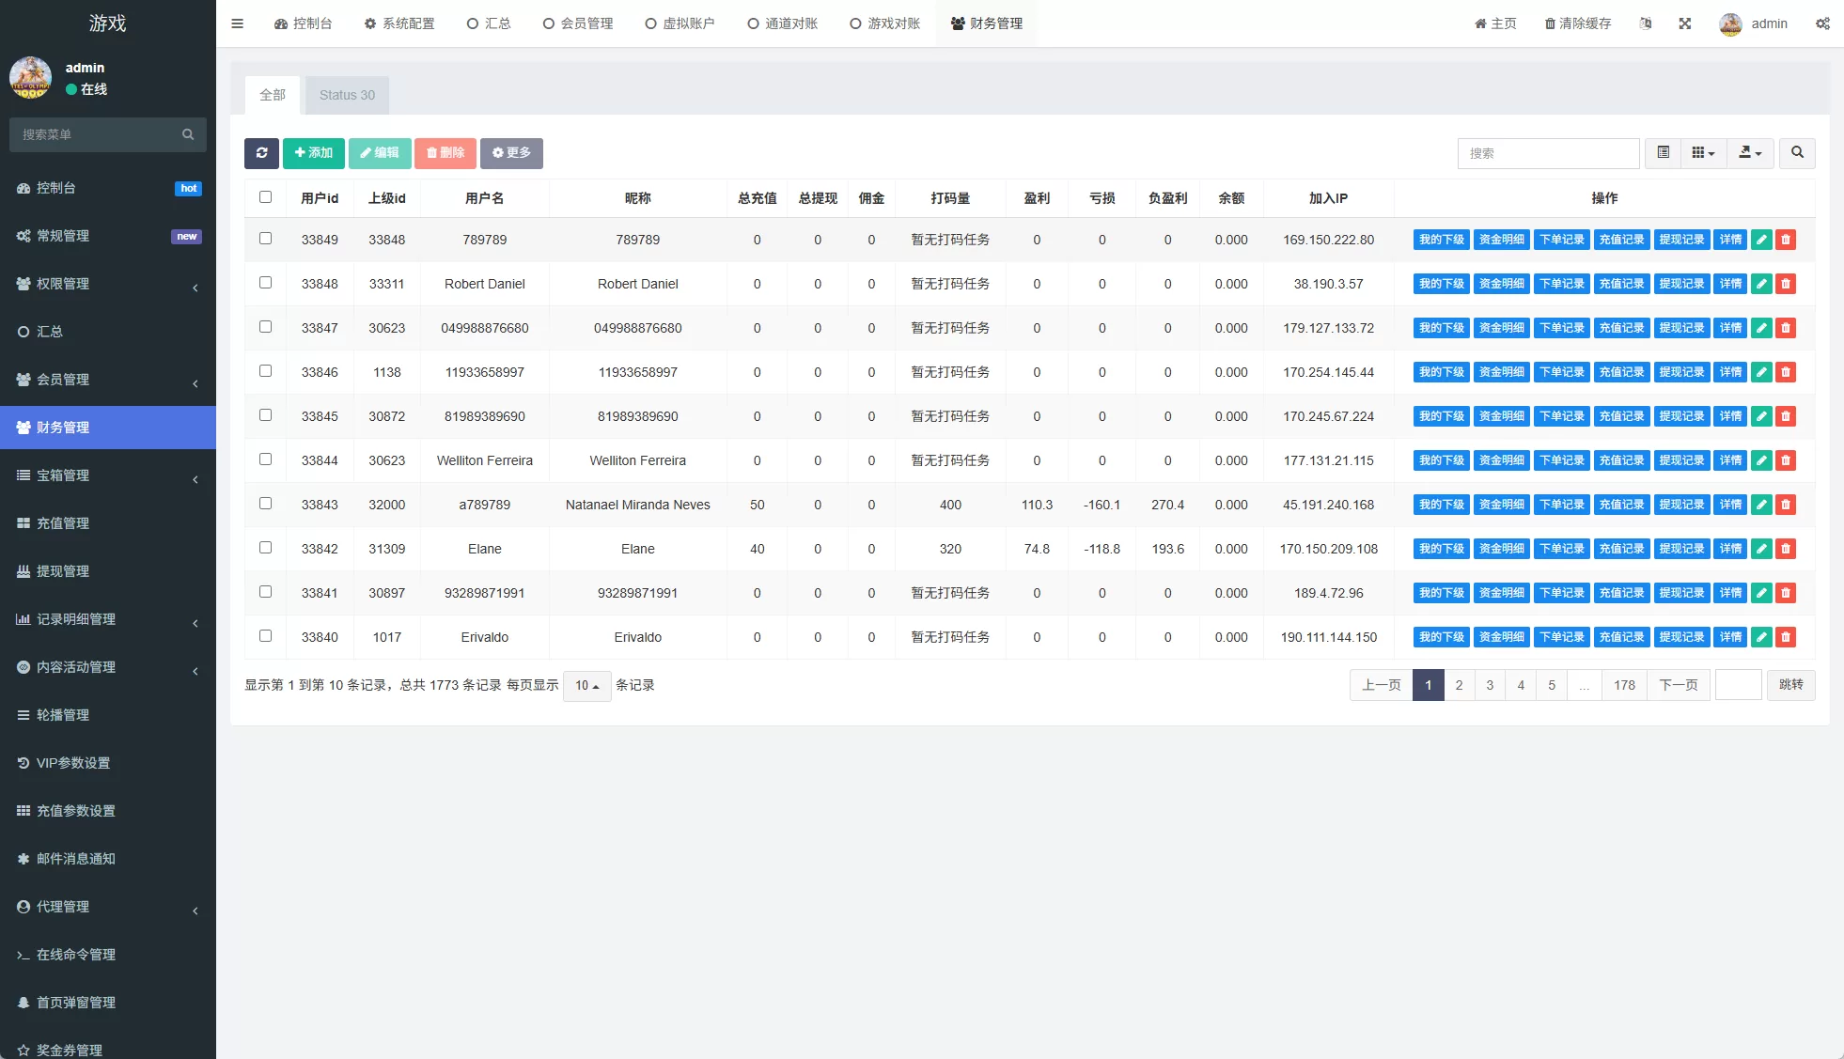Check the select-all checkbox in table header

point(265,197)
